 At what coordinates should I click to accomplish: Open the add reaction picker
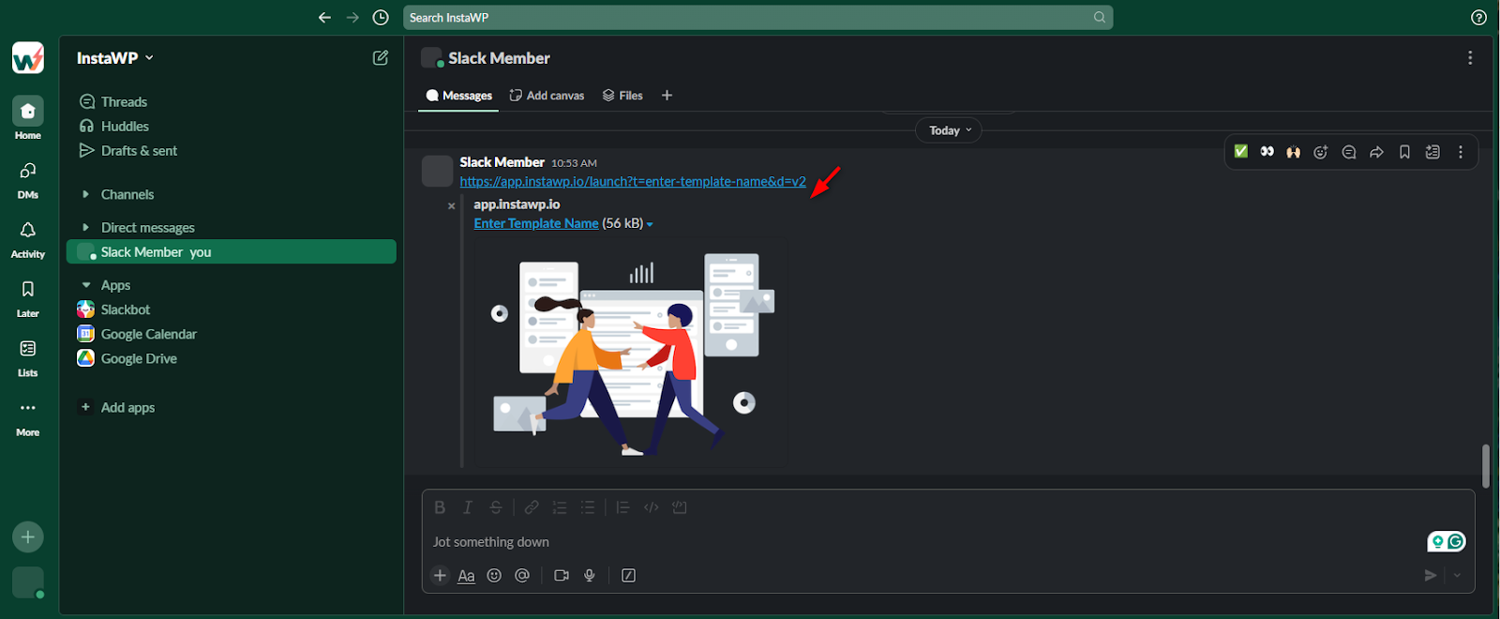[1321, 152]
